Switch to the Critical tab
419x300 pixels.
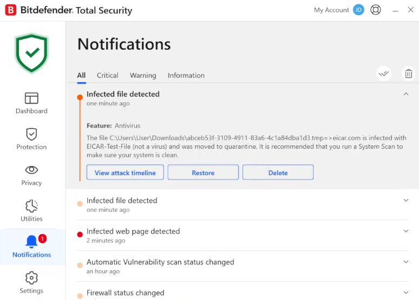(108, 76)
